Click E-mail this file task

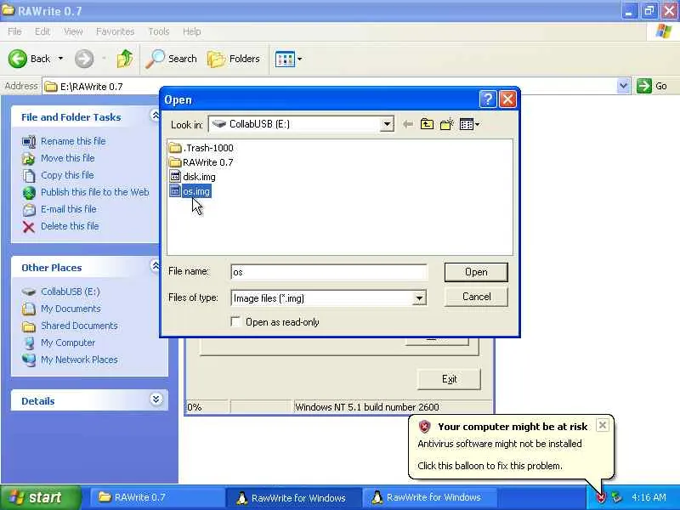tap(69, 209)
